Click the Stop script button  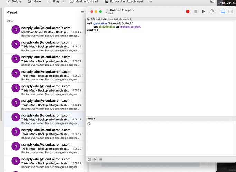pos(196,12)
